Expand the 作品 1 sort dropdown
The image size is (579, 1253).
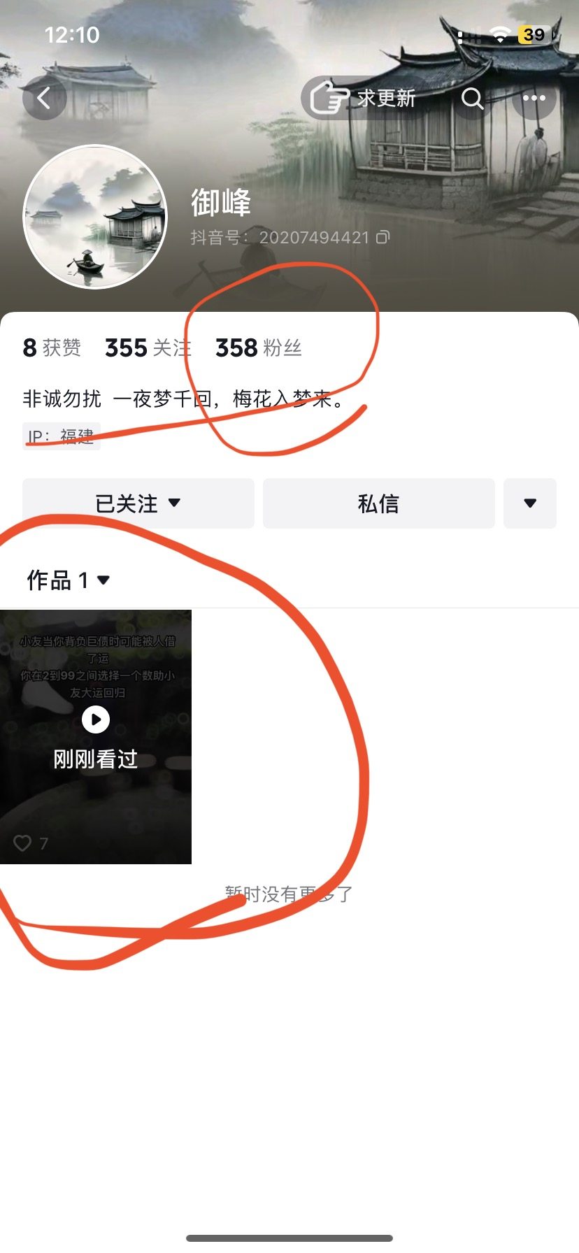(69, 580)
